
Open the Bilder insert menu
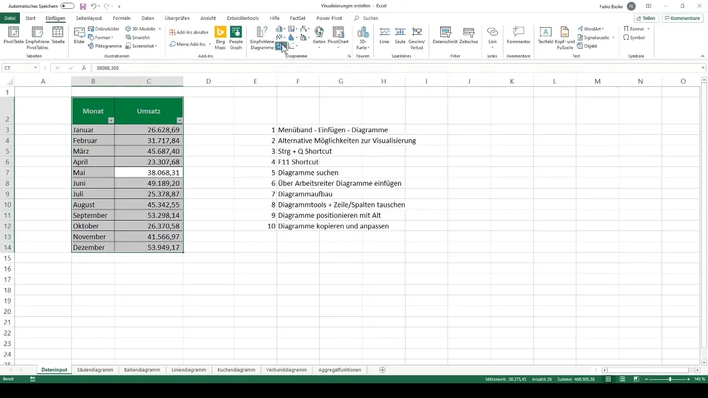[x=79, y=36]
